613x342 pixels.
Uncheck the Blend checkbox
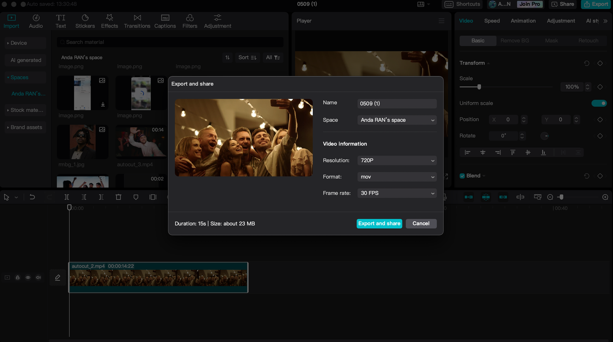click(462, 176)
